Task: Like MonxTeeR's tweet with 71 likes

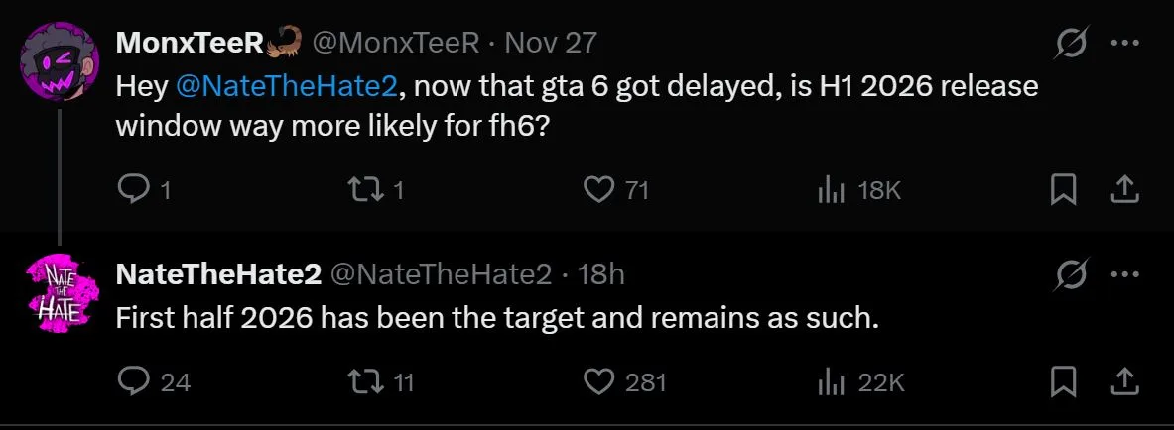Action: pos(598,189)
